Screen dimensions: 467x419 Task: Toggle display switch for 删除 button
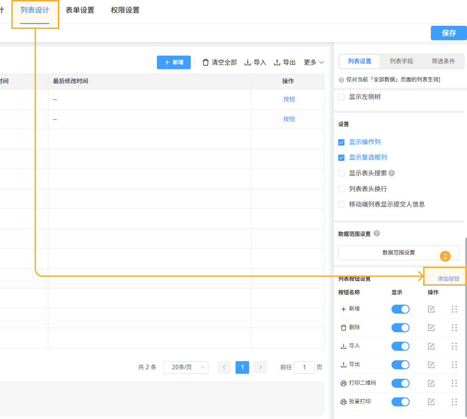[400, 328]
